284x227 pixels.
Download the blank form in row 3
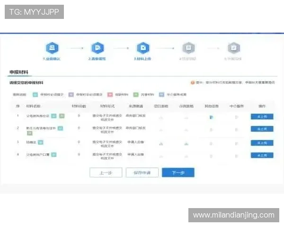(161, 144)
